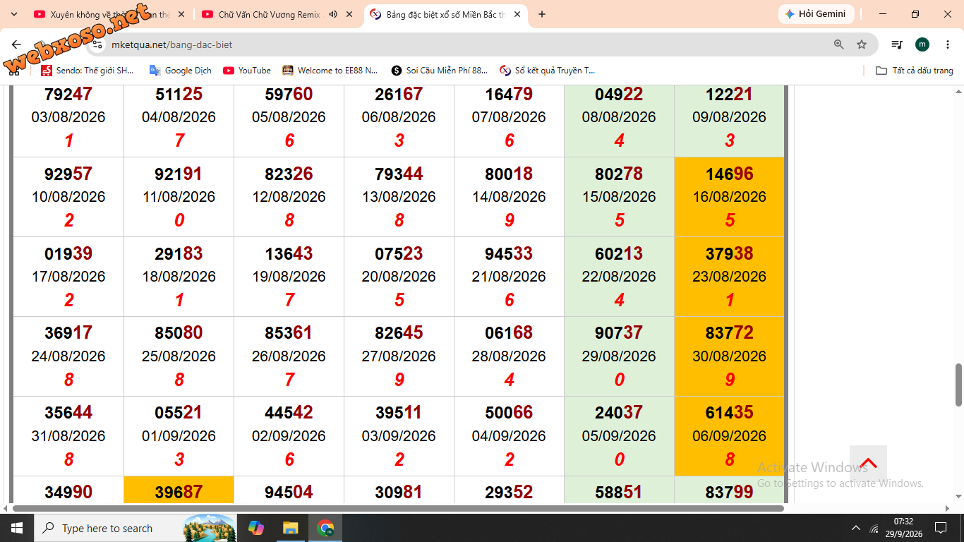This screenshot has width=964, height=542.
Task: Open the Copilot icon in taskbar
Action: pyautogui.click(x=255, y=528)
